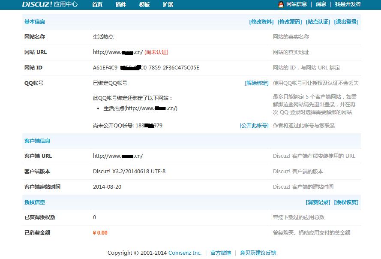Click the 基本信息 section heading

tap(35, 21)
